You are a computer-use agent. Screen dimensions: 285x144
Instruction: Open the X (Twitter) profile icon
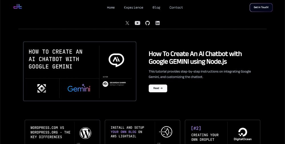(127, 23)
